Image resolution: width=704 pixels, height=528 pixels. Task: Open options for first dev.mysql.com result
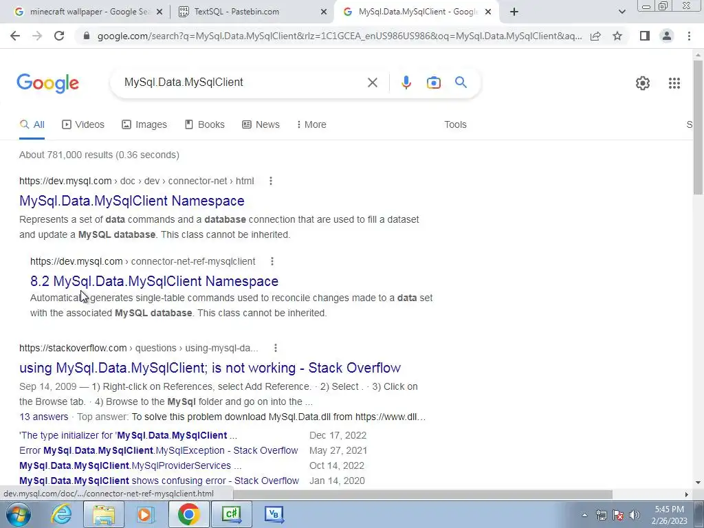coord(270,181)
